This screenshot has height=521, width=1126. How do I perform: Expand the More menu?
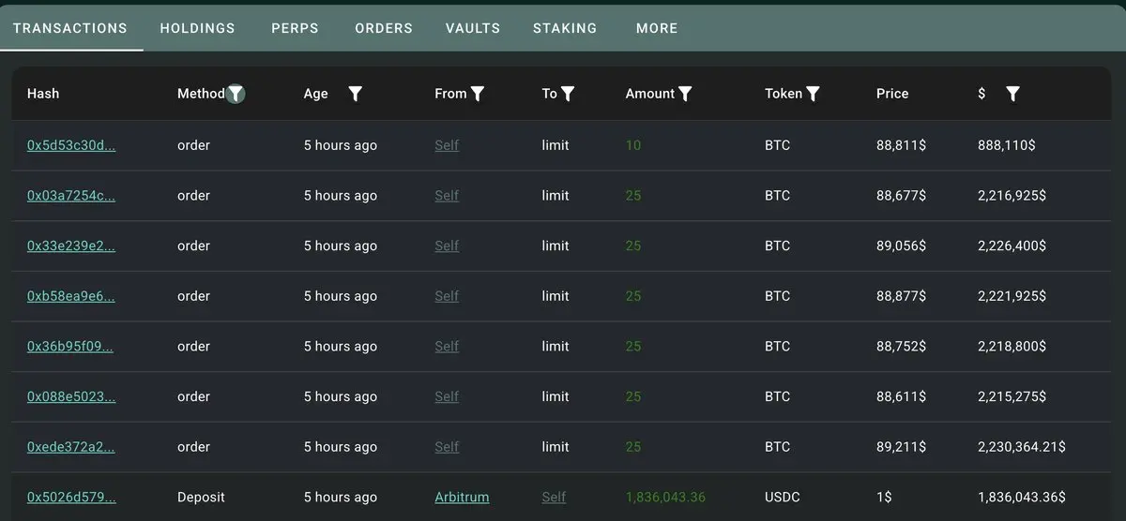657,28
